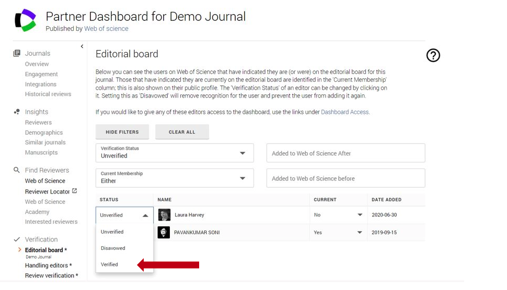Click the STATUS column header

coord(109,200)
